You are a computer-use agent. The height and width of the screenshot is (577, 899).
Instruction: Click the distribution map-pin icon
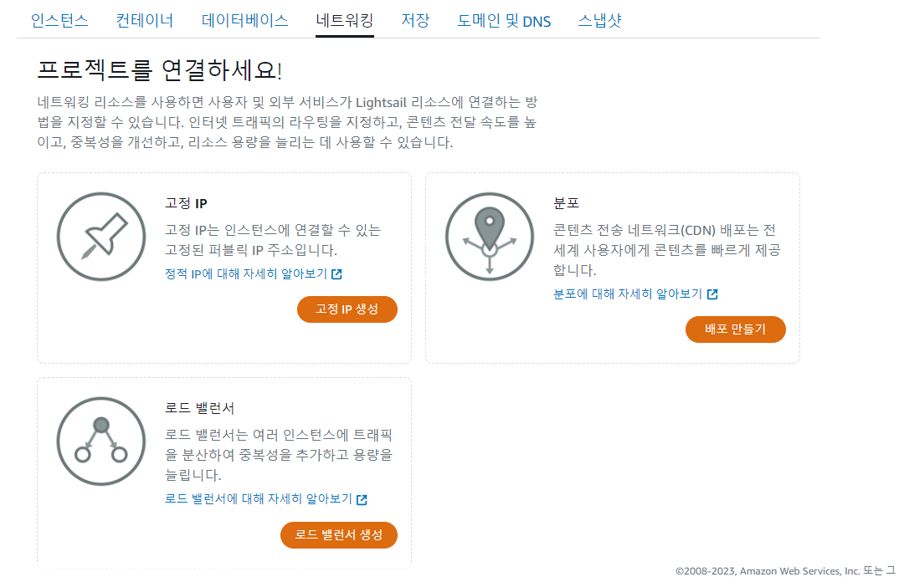click(489, 237)
